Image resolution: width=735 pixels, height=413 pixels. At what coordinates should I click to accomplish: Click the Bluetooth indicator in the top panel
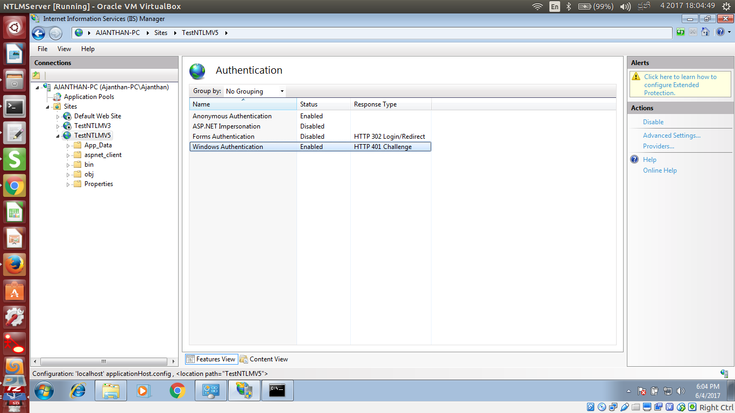[x=568, y=6]
